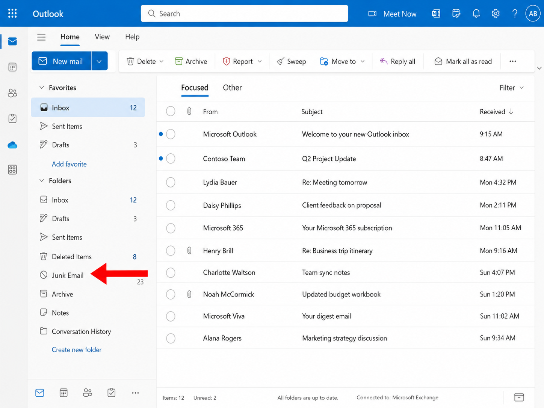Click the Mark all as read button
Image resolution: width=544 pixels, height=408 pixels.
[463, 61]
